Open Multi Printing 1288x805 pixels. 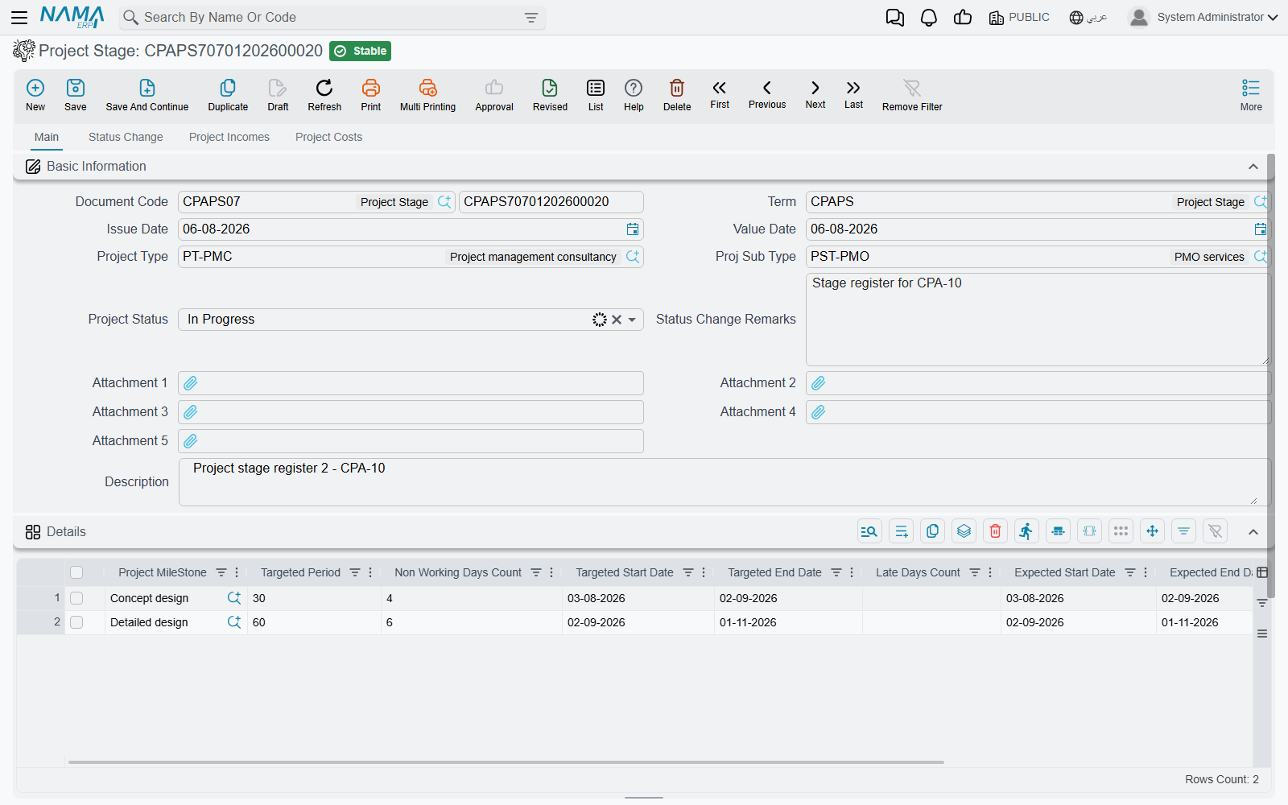(427, 95)
